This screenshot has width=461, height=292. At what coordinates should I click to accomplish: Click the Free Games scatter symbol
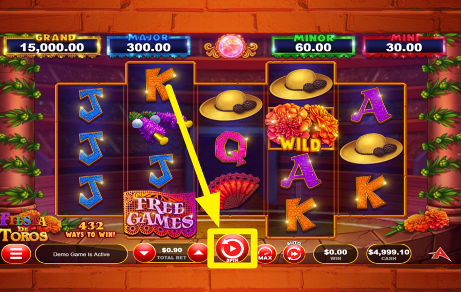pos(160,214)
